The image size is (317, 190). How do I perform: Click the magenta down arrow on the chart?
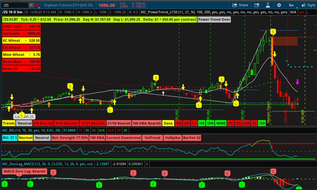[298, 82]
